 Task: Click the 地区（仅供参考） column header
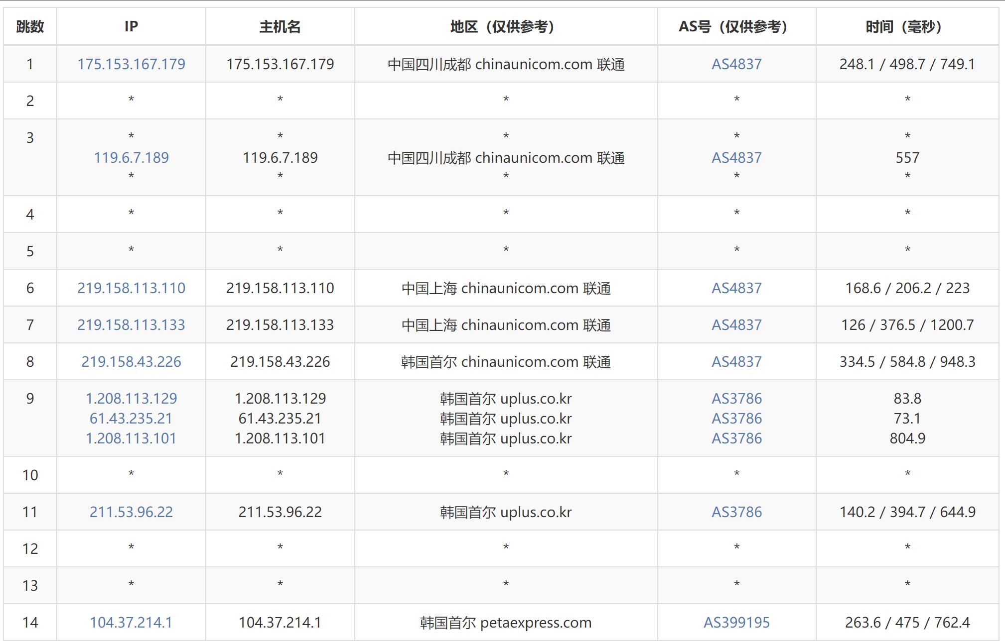pyautogui.click(x=506, y=26)
